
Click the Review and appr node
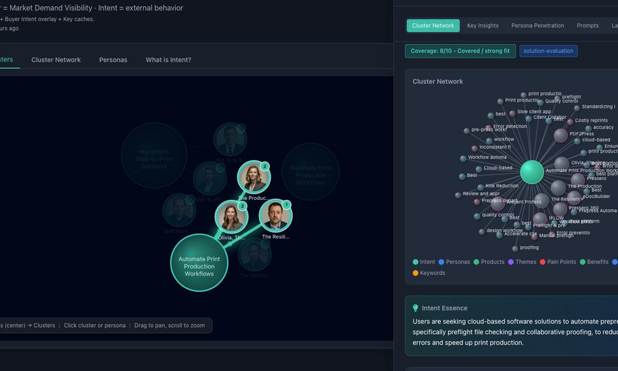click(457, 194)
